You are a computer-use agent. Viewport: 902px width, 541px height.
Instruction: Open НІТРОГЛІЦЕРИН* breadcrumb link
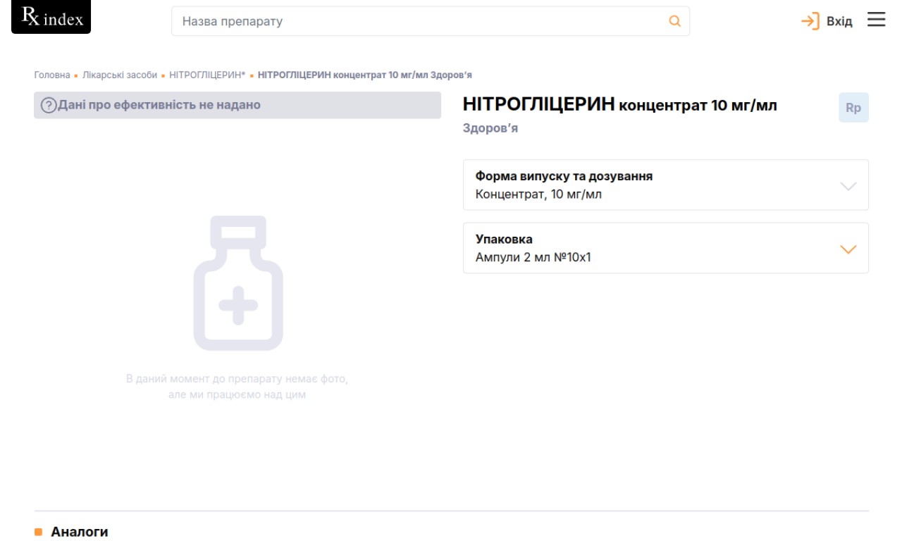207,75
